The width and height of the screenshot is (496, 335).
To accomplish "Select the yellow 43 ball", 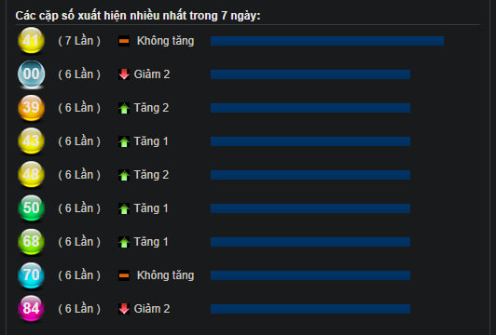I will (31, 141).
